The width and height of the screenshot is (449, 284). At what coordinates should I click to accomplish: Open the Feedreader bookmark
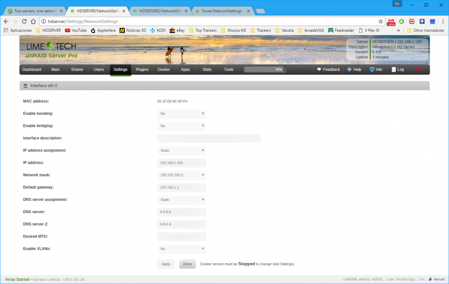(x=341, y=31)
